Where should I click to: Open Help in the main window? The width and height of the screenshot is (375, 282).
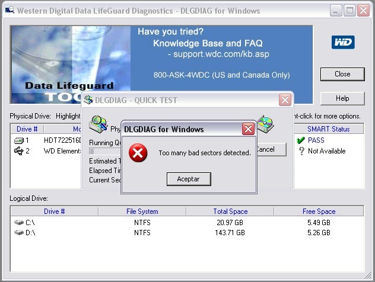[x=342, y=98]
